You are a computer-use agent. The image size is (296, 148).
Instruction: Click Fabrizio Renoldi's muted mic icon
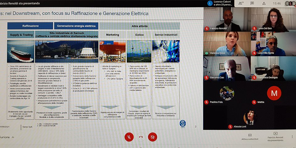coord(207,29)
